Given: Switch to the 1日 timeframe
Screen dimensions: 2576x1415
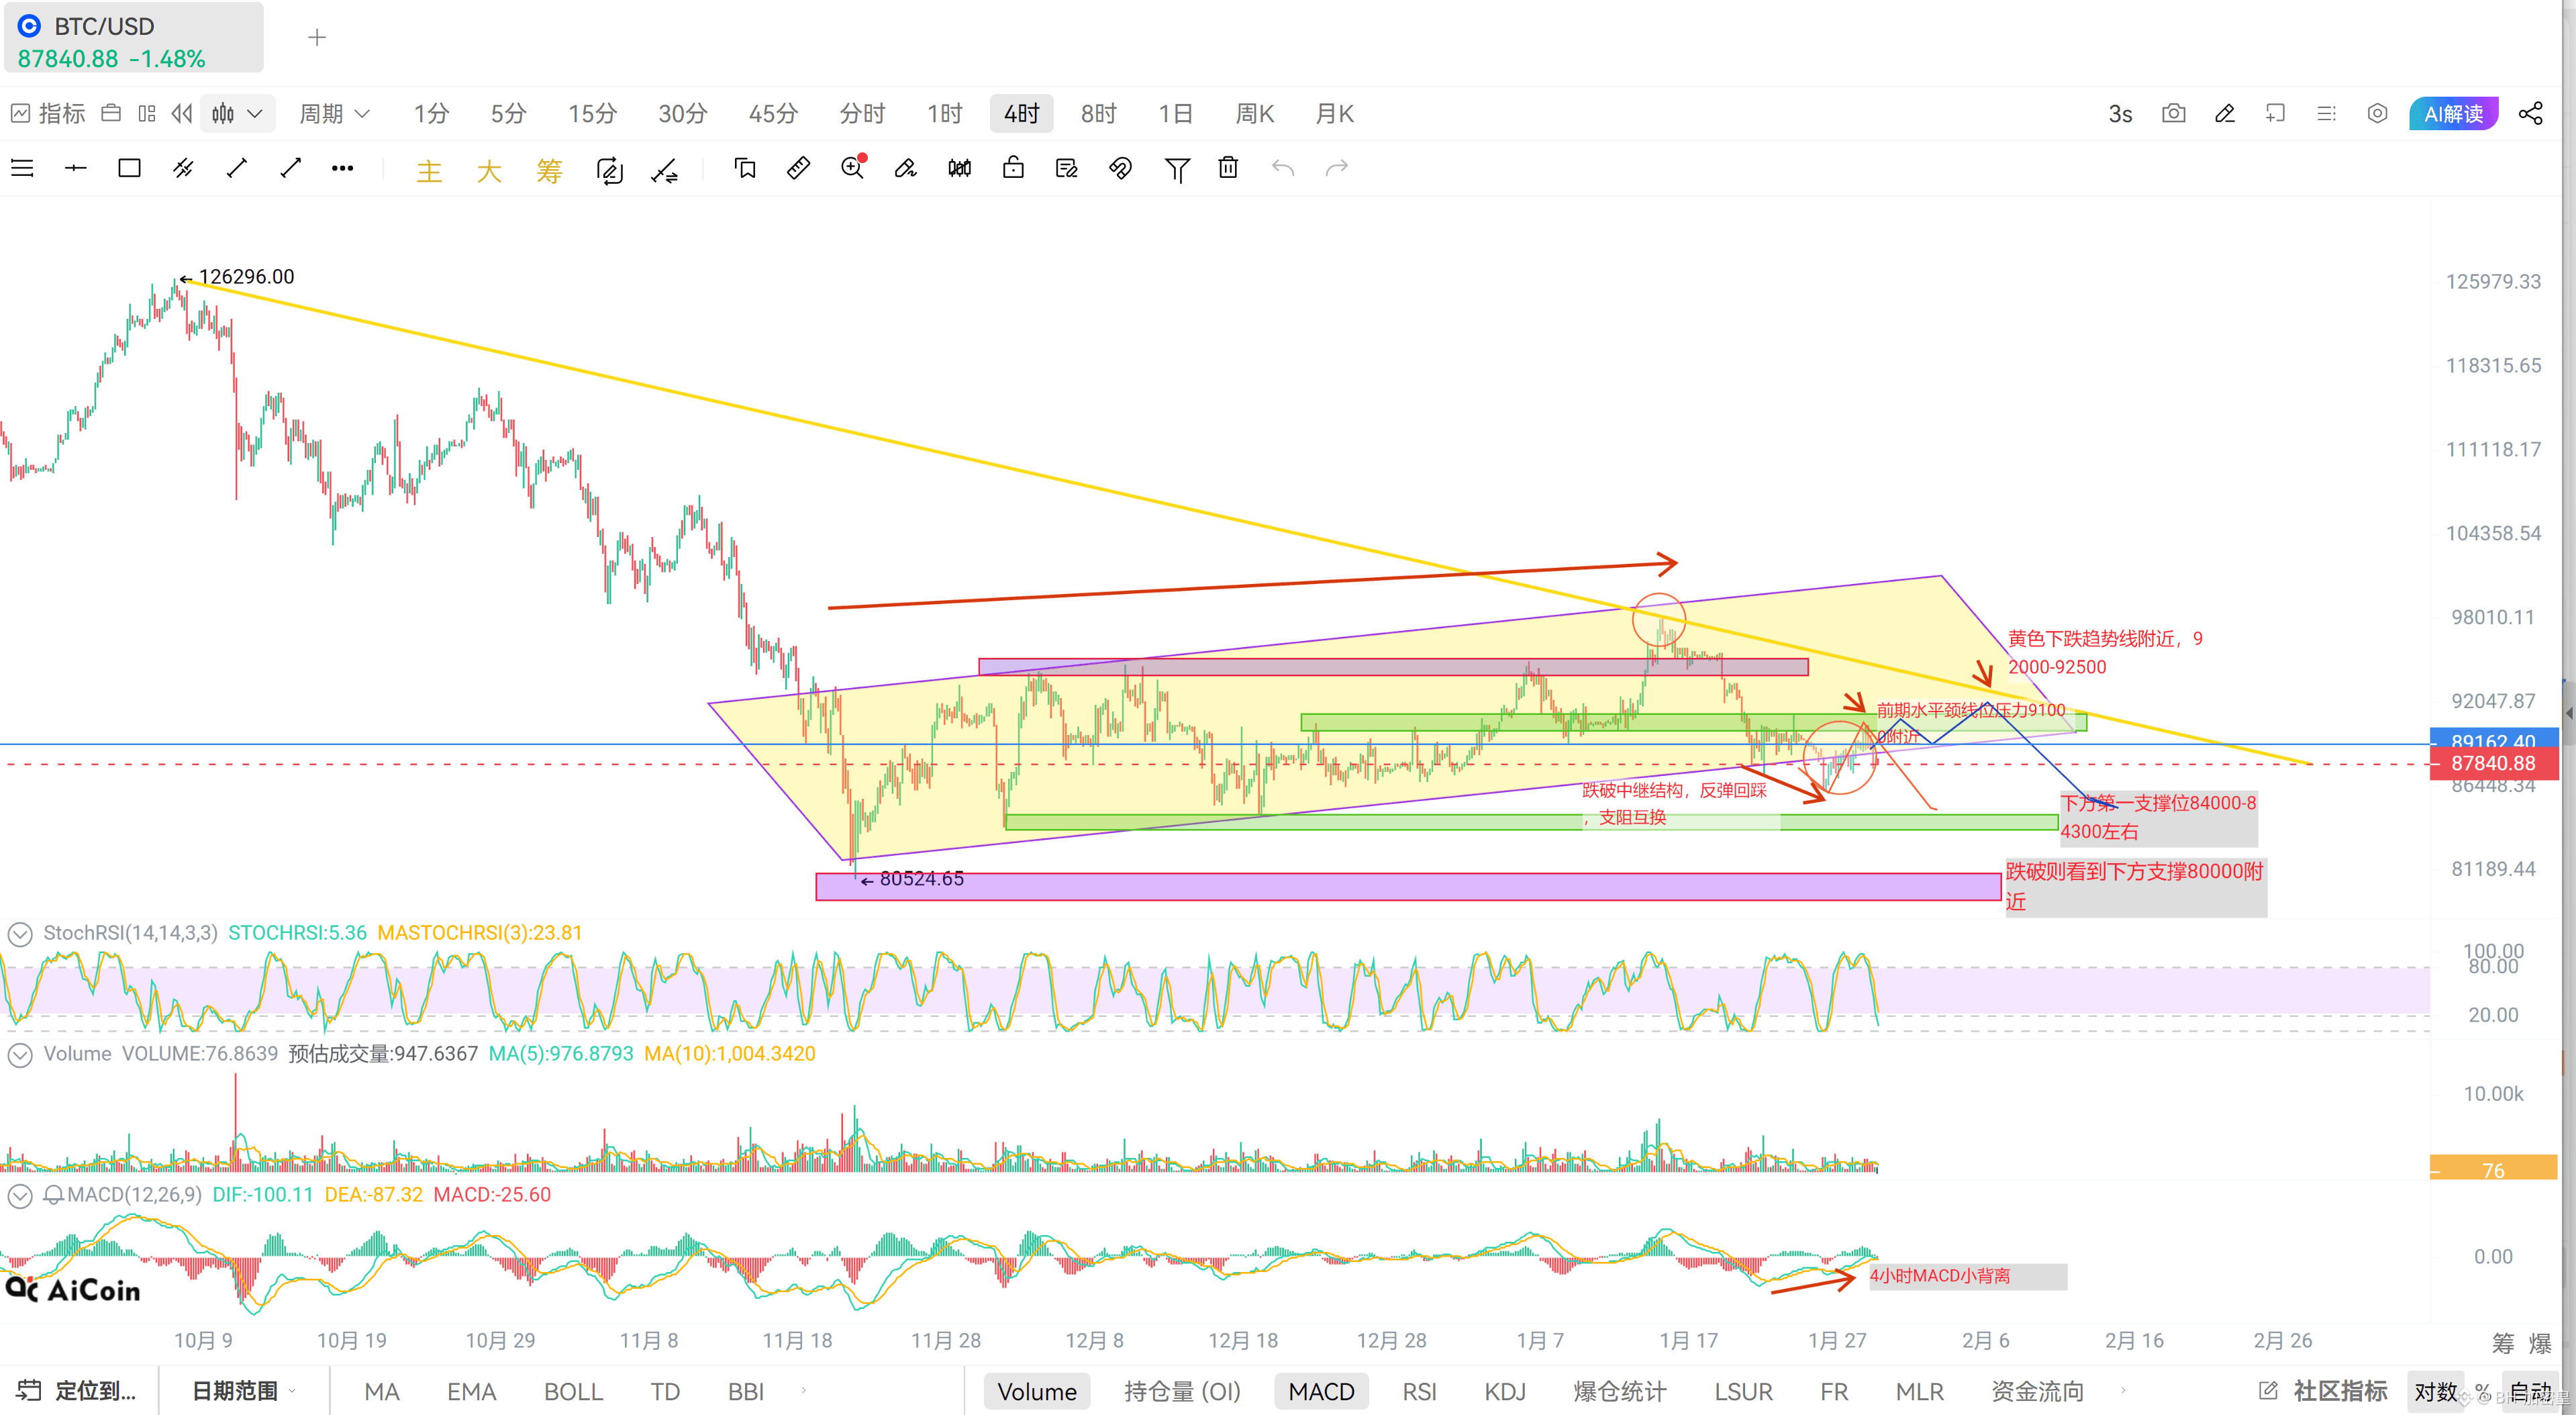Looking at the screenshot, I should [x=1175, y=114].
